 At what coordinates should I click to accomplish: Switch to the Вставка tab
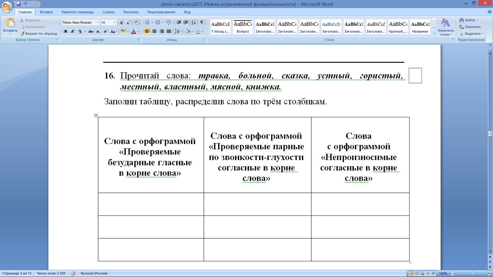click(46, 12)
